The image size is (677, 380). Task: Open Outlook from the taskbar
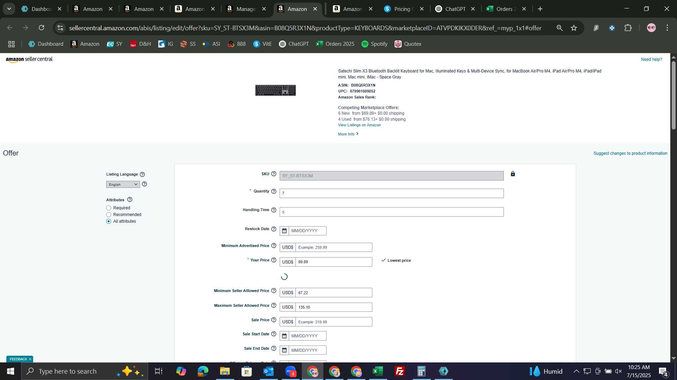click(269, 372)
